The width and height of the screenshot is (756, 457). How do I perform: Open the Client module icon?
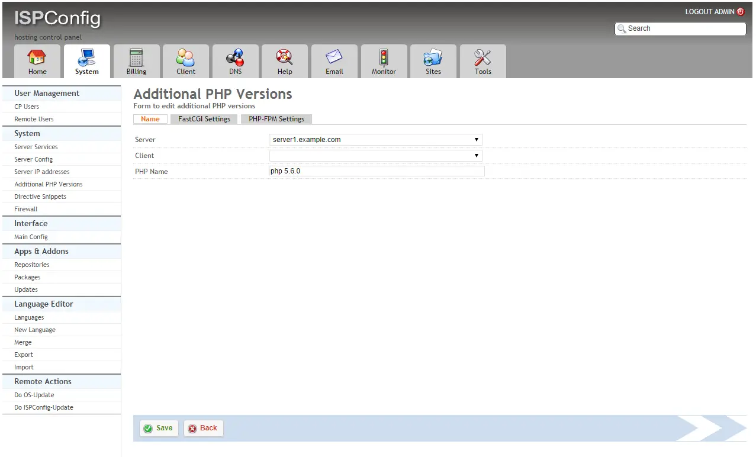[186, 57]
